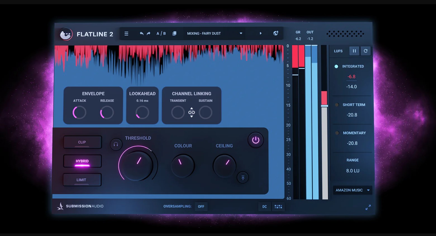
Task: Click the expand window icon
Action: pyautogui.click(x=368, y=207)
